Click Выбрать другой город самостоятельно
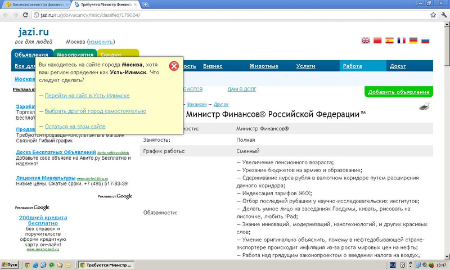450x270 pixels. [95, 111]
